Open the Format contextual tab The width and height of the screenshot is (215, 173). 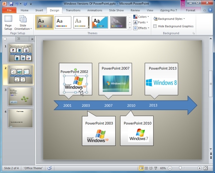point(191,10)
